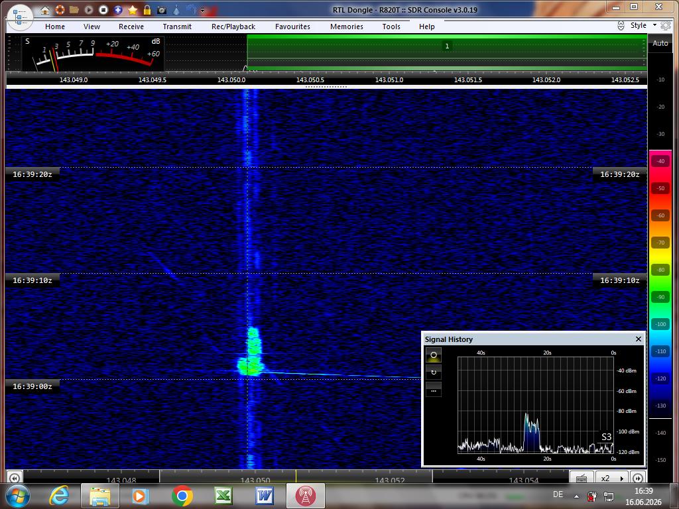Viewport: 679px width, 509px height.
Task: Click the blue flask icon in toolbar
Action: (176, 9)
